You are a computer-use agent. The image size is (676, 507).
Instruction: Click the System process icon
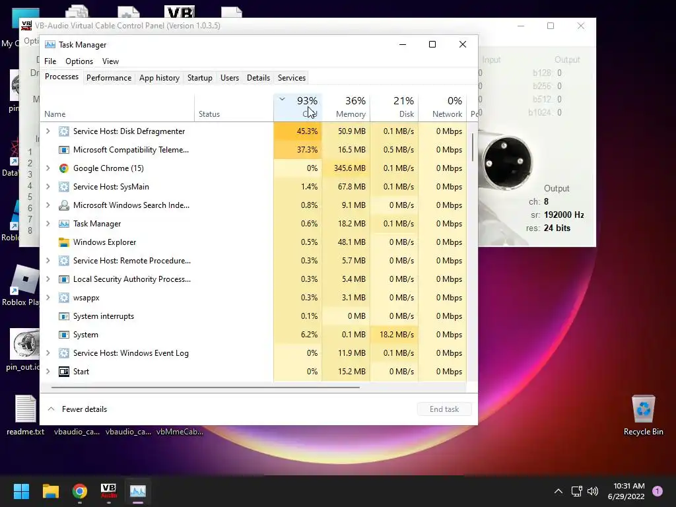64,335
